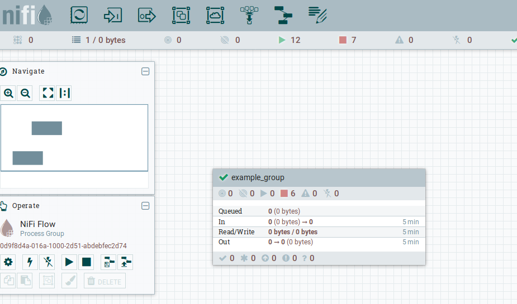The height and width of the screenshot is (304, 517).
Task: Collapse the Operate panel
Action: (145, 206)
